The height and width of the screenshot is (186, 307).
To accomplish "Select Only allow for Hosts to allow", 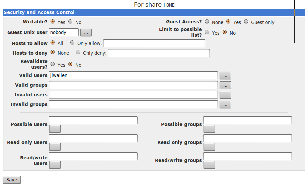I will point(72,43).
